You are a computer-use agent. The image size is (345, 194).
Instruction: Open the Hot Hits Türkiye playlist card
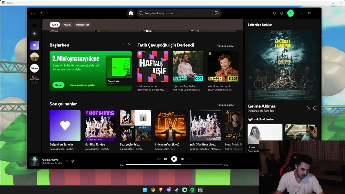[100, 130]
